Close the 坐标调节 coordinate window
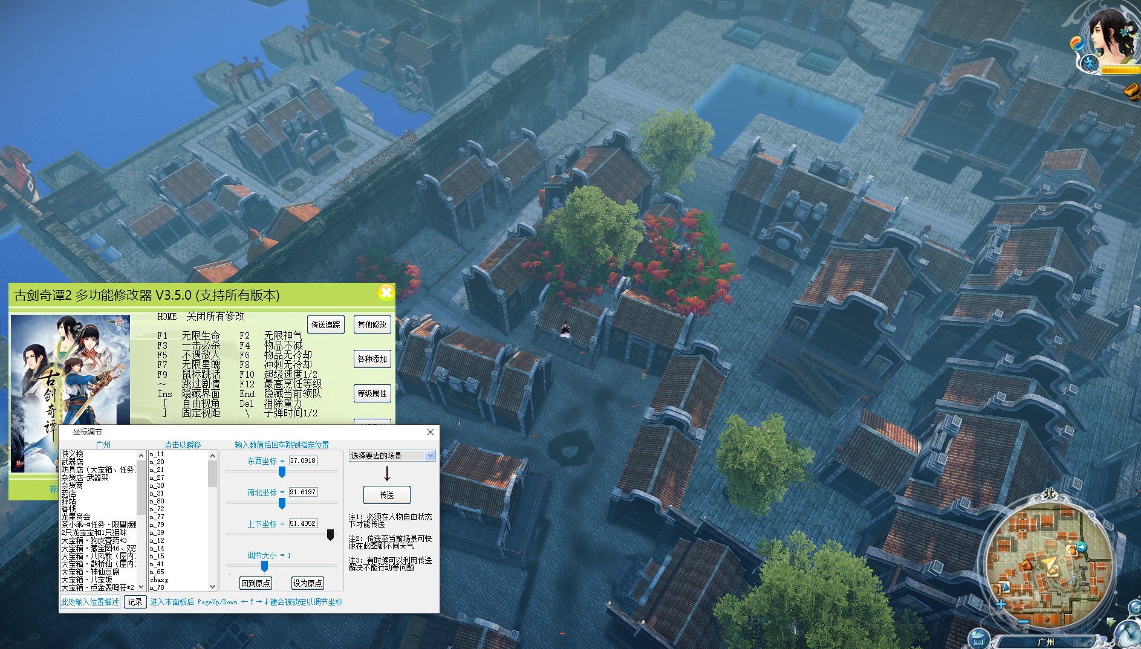The width and height of the screenshot is (1141, 649). 431,431
